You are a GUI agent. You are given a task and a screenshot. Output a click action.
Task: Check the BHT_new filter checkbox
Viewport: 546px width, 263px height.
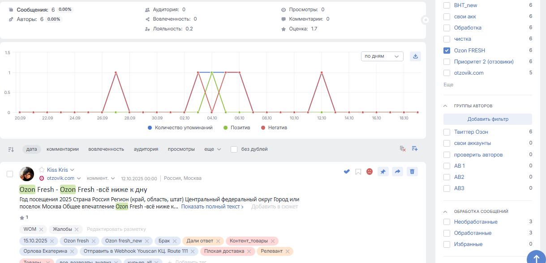coord(447,5)
